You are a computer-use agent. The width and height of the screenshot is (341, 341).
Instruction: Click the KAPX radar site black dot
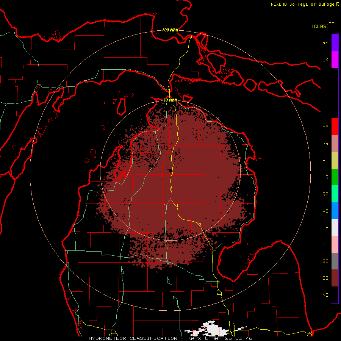click(170, 171)
